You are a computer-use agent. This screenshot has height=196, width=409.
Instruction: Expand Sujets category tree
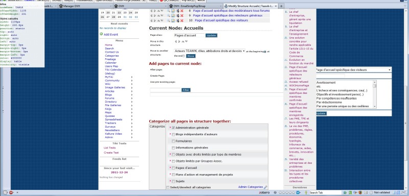point(170,181)
